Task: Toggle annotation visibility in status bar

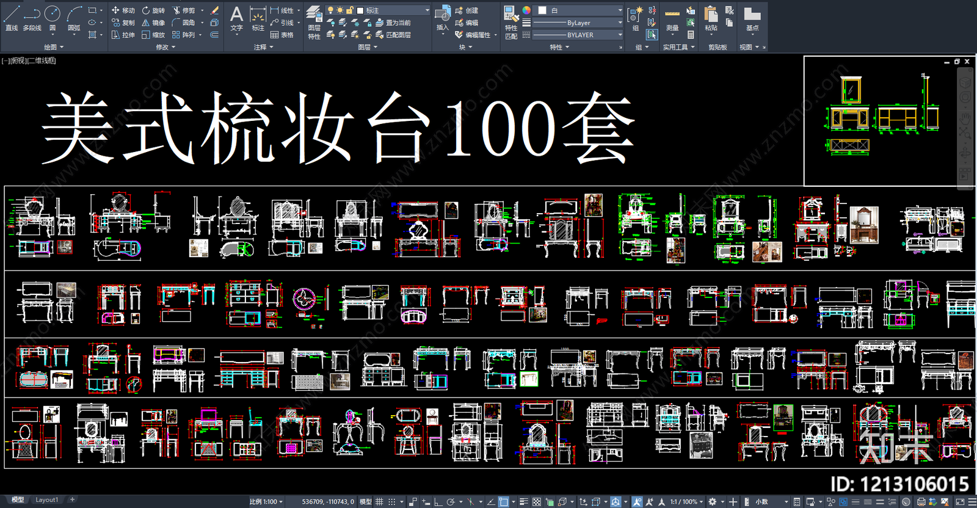Action: click(637, 502)
